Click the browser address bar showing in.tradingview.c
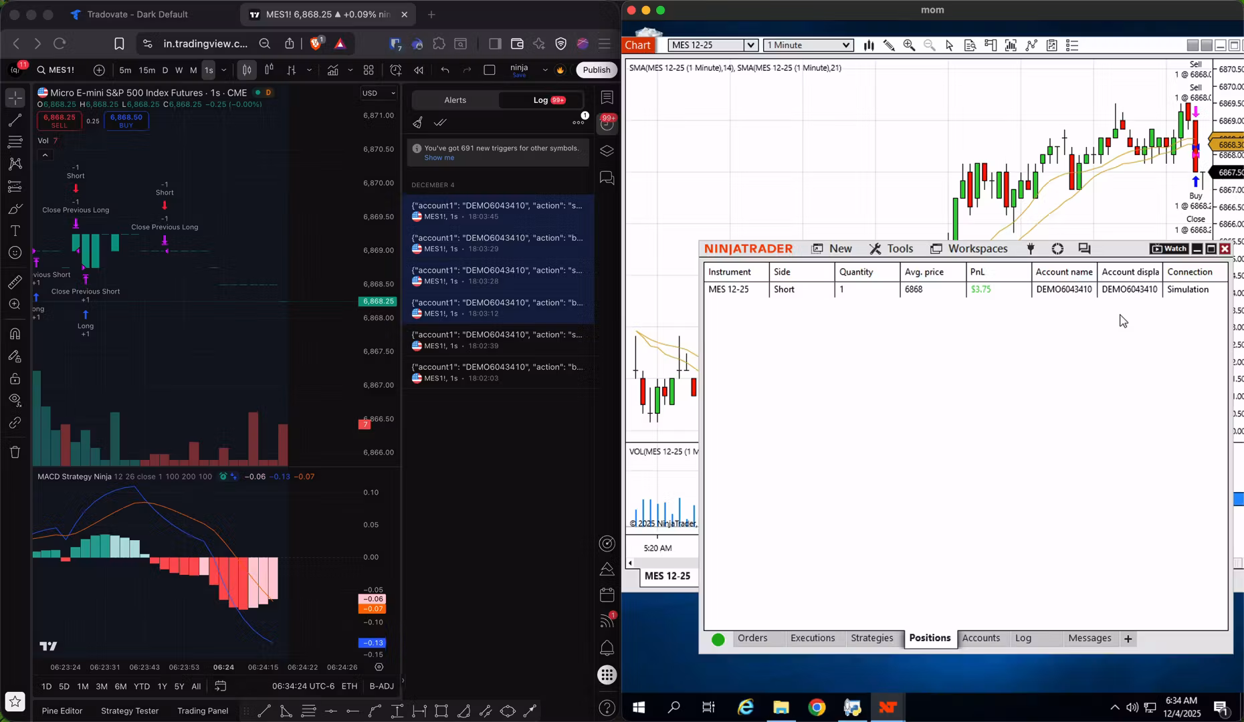1244x722 pixels. [204, 43]
